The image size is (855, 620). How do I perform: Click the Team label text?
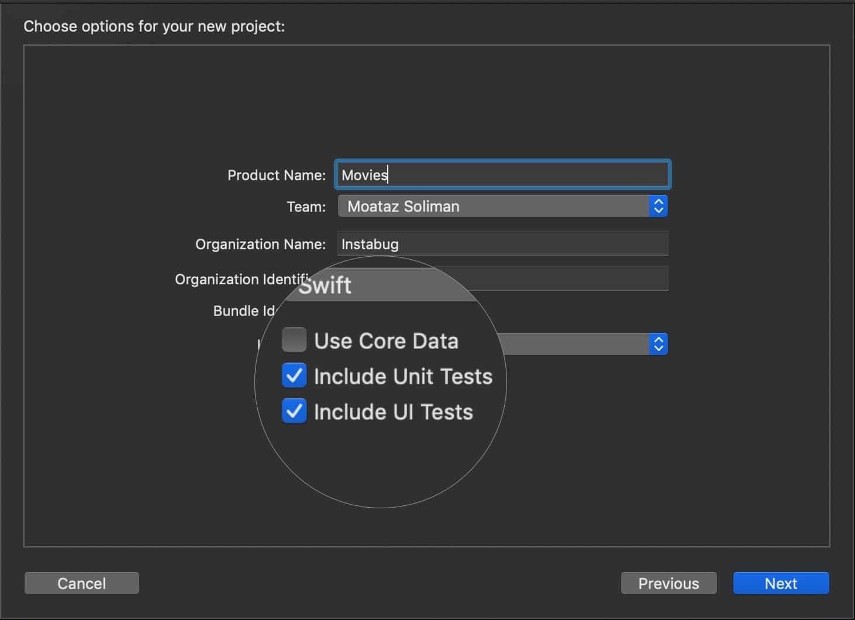tap(306, 206)
